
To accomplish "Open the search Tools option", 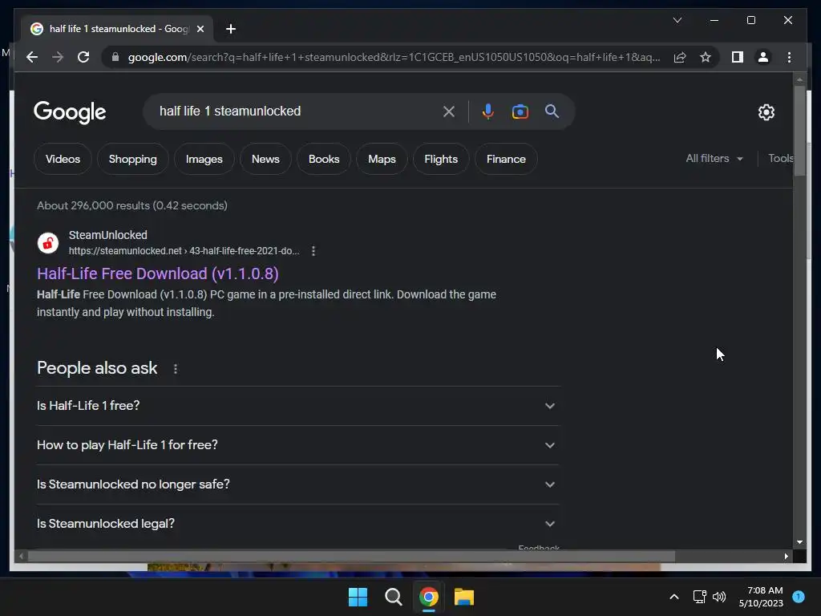I will pyautogui.click(x=780, y=158).
